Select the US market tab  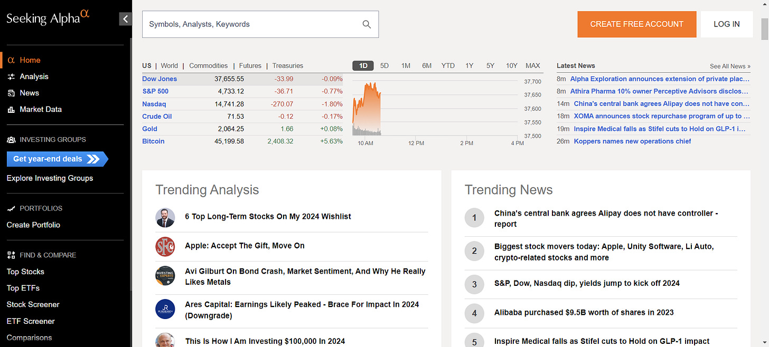(x=147, y=66)
